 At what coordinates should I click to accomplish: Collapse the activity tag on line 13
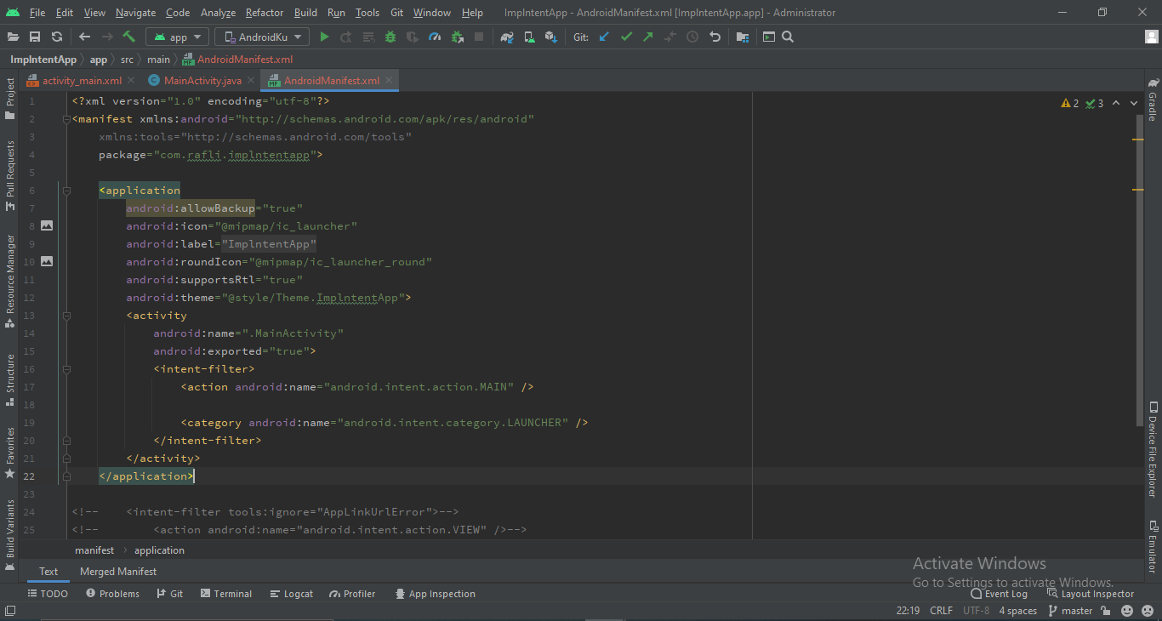pyautogui.click(x=66, y=316)
